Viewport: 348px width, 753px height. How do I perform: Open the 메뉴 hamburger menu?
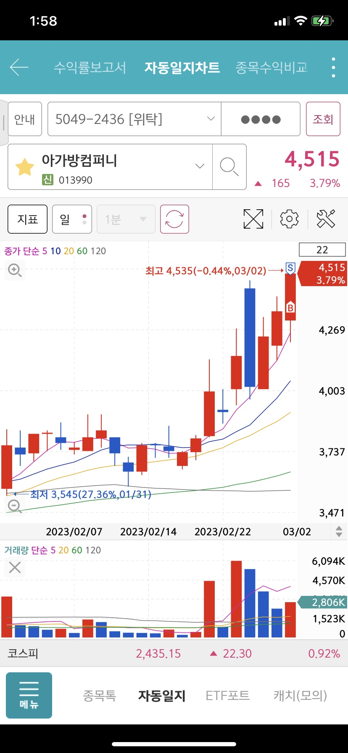(29, 695)
